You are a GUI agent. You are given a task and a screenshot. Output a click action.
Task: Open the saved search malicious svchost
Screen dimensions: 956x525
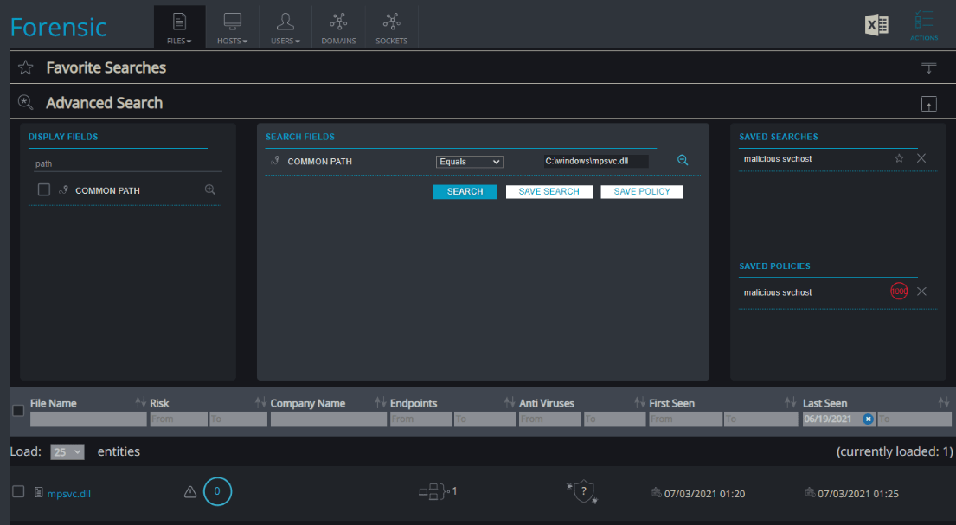(x=778, y=158)
